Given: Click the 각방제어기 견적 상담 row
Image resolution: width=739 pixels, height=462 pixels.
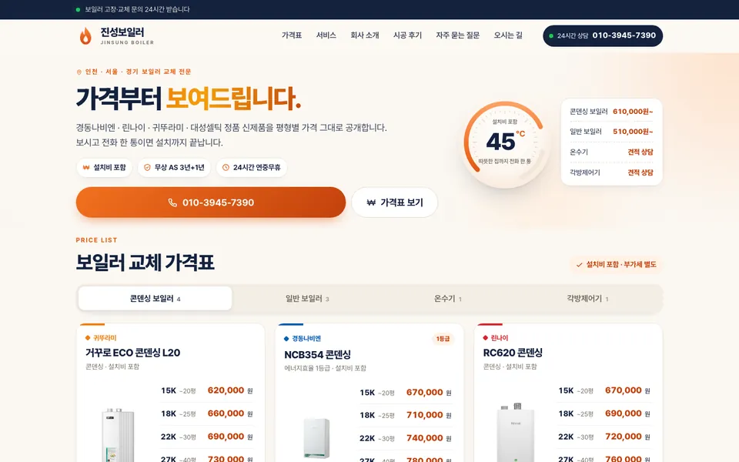Looking at the screenshot, I should (x=611, y=172).
